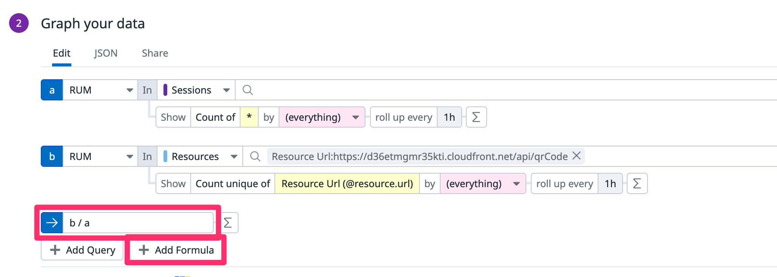Click the sigma function icon for query b
Screen dimensions: 777x277
(637, 184)
